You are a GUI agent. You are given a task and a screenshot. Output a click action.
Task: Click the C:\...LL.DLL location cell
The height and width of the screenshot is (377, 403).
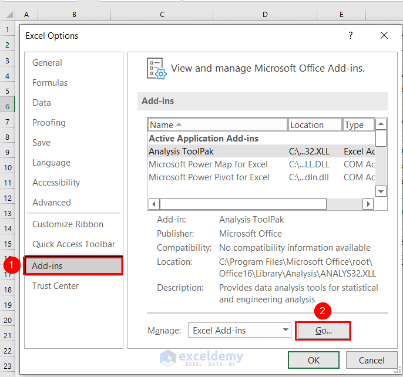tap(309, 164)
